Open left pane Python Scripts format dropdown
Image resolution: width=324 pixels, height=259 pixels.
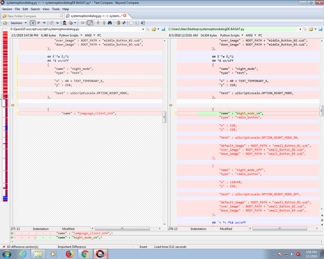71,35
